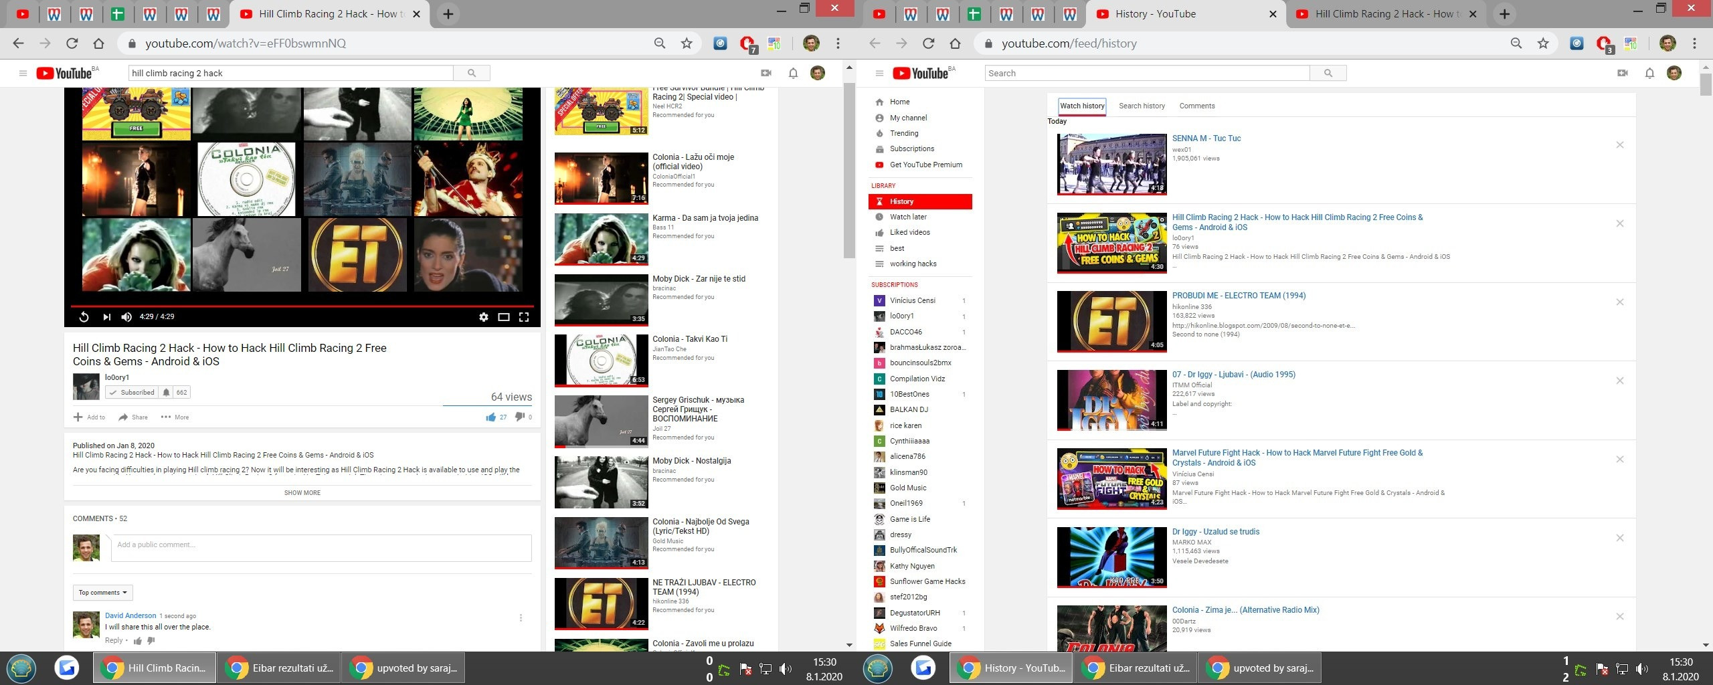Click volume icon in left system tray
This screenshot has height=685, width=1713.
(786, 669)
